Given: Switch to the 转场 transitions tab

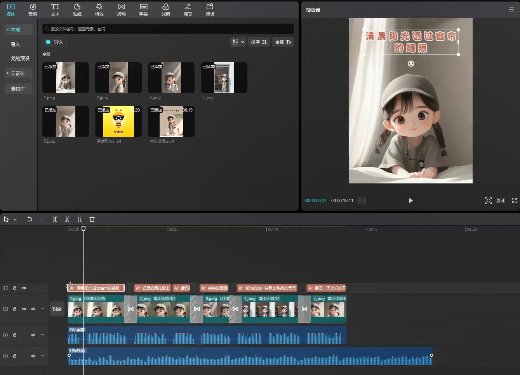Looking at the screenshot, I should point(122,10).
